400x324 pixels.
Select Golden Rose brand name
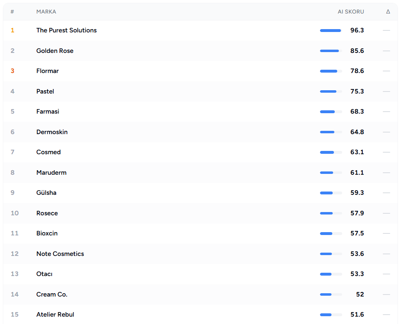(55, 51)
